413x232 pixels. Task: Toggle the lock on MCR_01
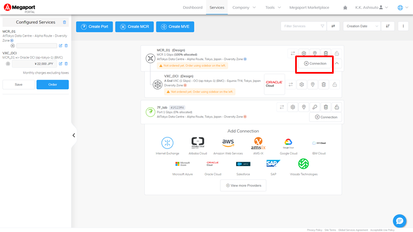(336, 53)
